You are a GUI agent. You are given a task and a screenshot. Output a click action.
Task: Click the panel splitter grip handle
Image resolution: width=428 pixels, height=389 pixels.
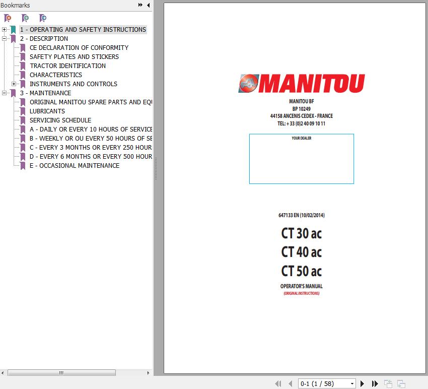[156, 168]
